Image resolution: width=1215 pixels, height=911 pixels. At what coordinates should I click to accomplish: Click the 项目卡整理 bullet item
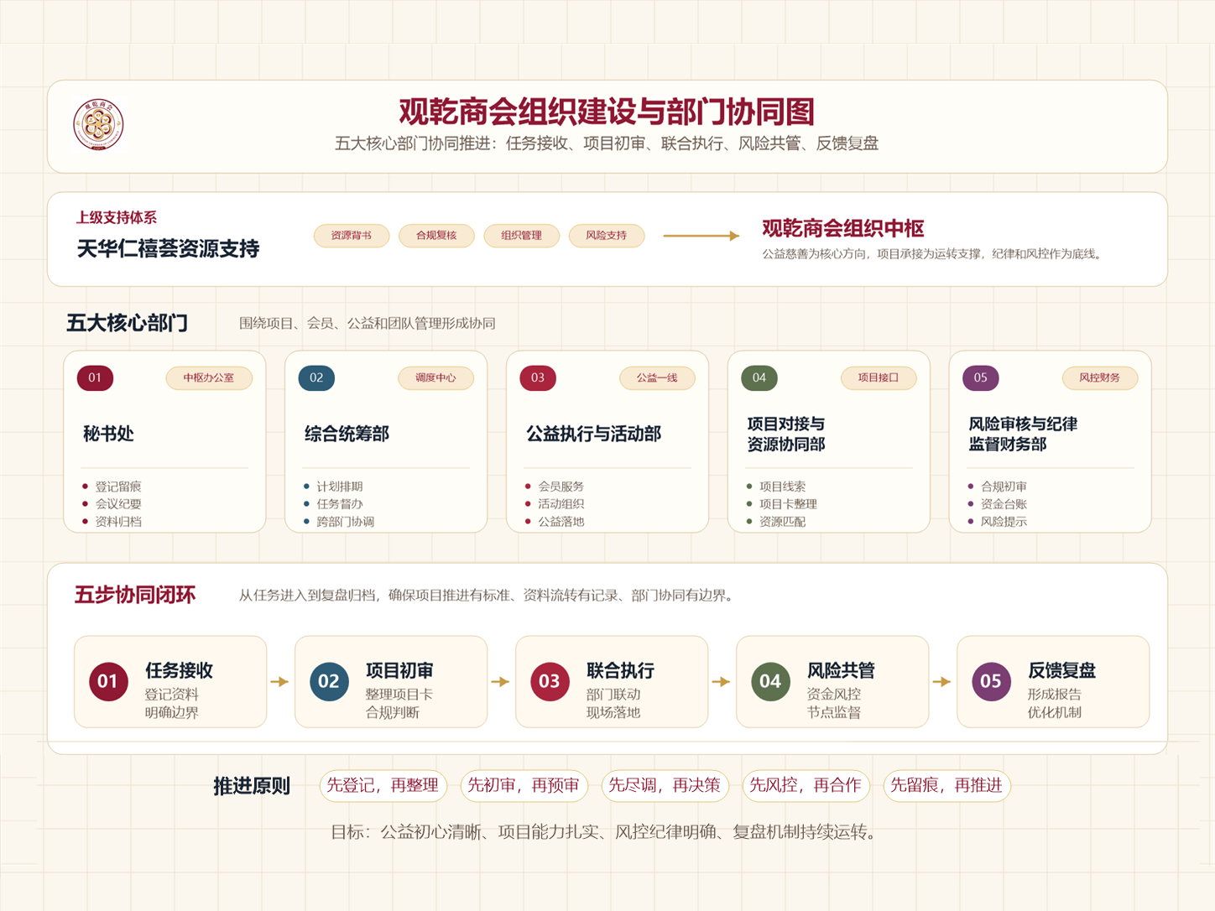click(788, 504)
